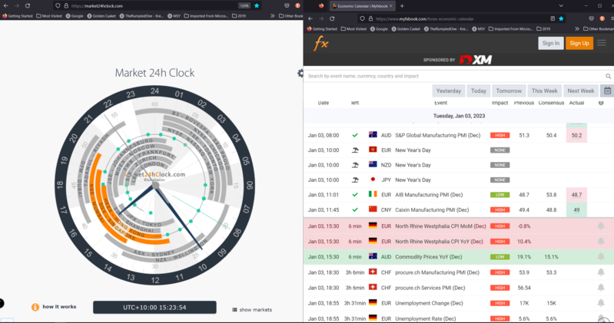
Task: Click the myfxbook.com address field
Action: (x=460, y=18)
